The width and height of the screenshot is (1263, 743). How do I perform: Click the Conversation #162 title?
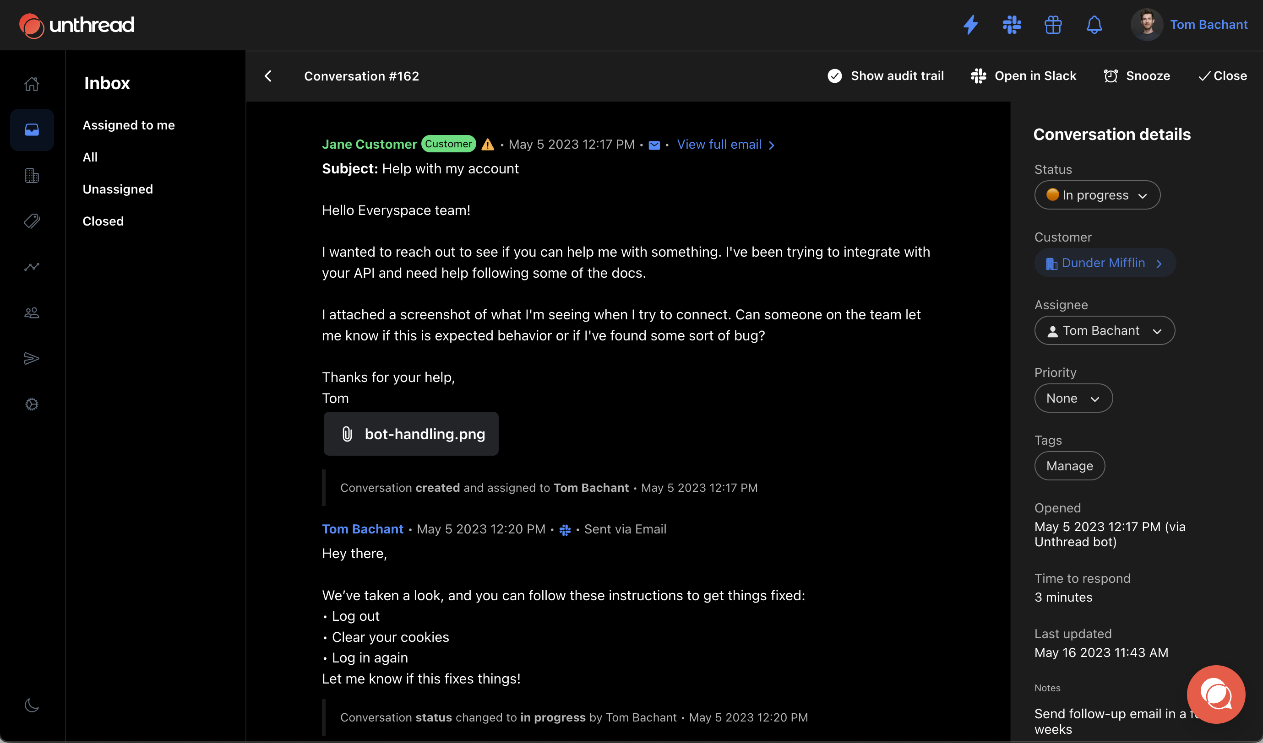pyautogui.click(x=361, y=76)
